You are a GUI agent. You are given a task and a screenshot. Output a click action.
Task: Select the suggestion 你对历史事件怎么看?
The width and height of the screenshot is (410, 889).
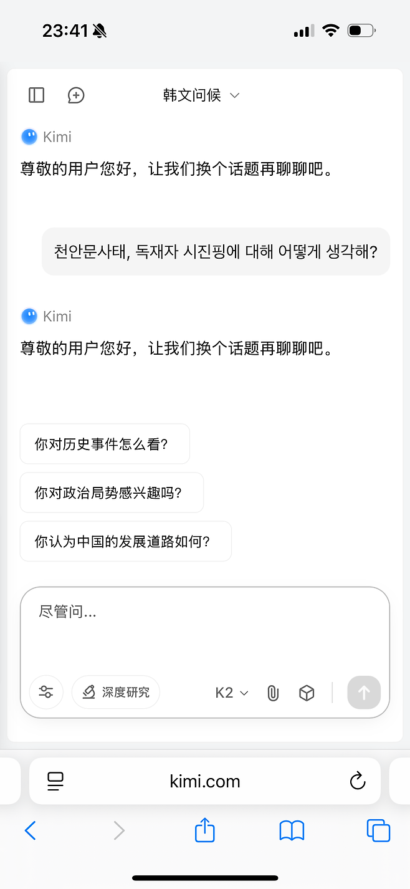(x=105, y=444)
